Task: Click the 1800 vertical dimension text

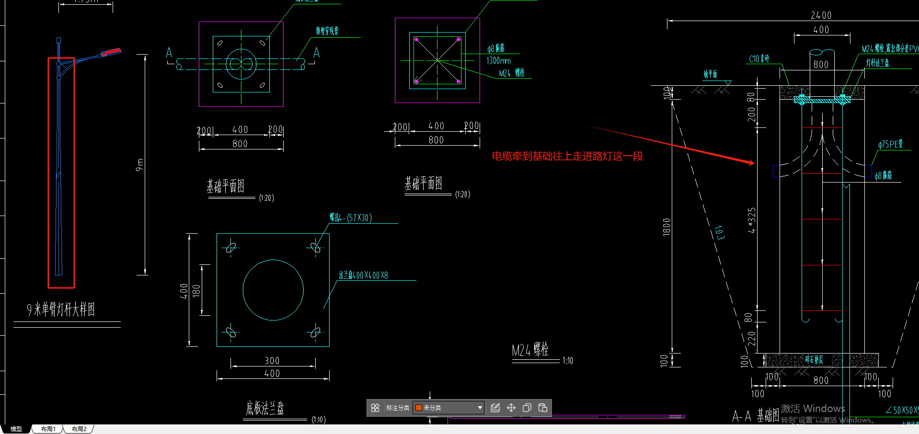Action: pyautogui.click(x=666, y=227)
